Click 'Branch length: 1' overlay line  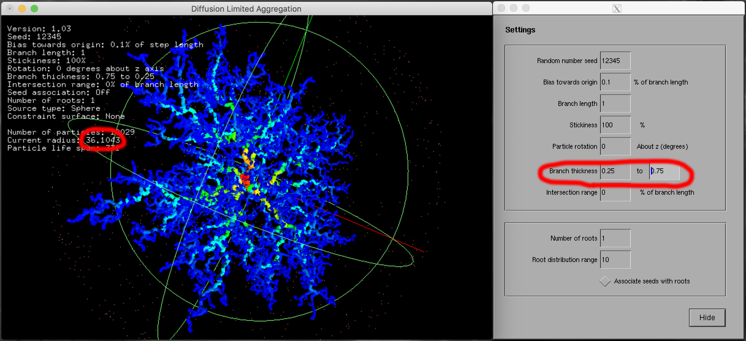46,53
